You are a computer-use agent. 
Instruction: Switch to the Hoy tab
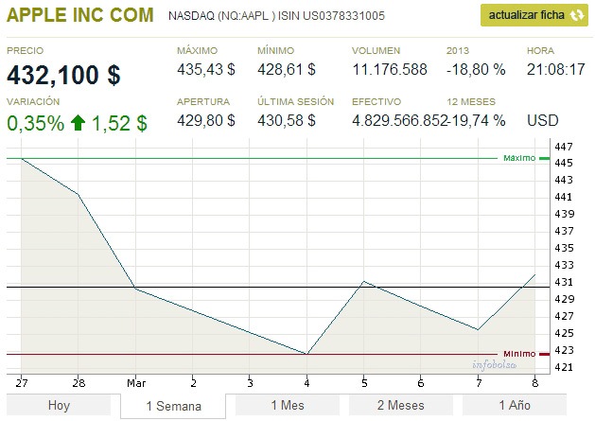[x=59, y=405]
